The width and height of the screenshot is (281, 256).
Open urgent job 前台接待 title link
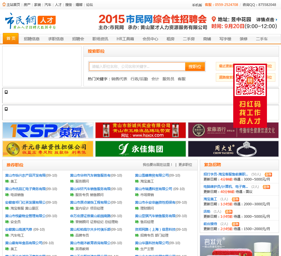point(210,224)
